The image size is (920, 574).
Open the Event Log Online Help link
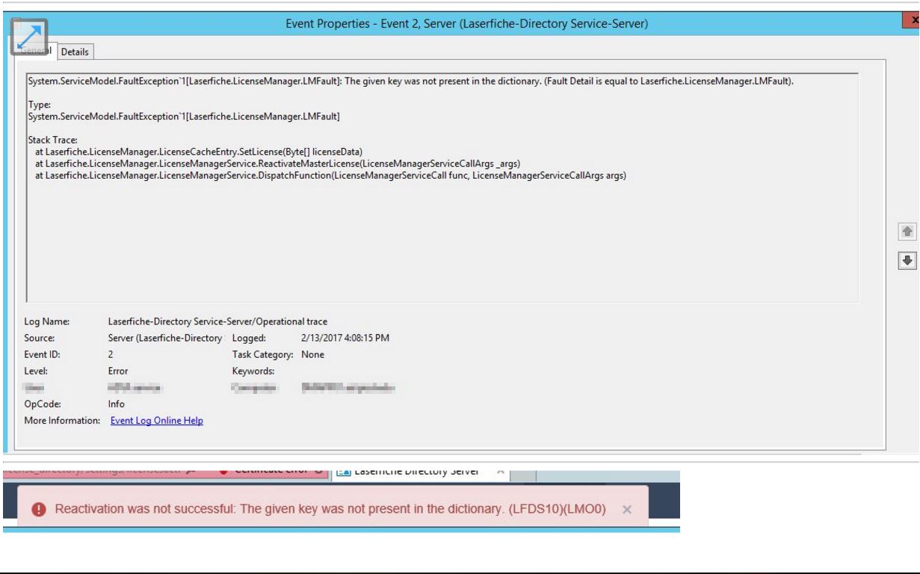(157, 421)
